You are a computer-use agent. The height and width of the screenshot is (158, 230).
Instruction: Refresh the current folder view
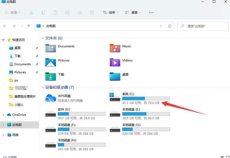[170, 26]
